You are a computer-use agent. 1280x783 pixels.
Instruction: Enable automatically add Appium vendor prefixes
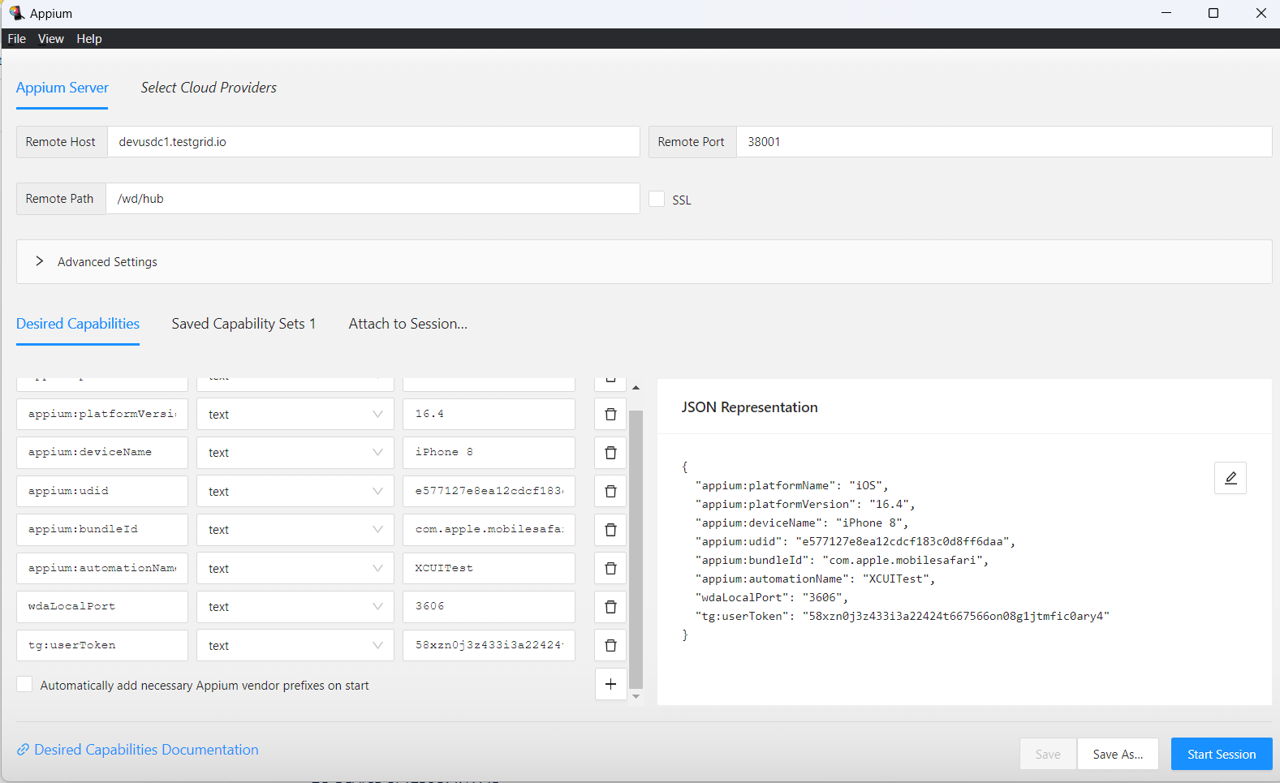tap(24, 685)
